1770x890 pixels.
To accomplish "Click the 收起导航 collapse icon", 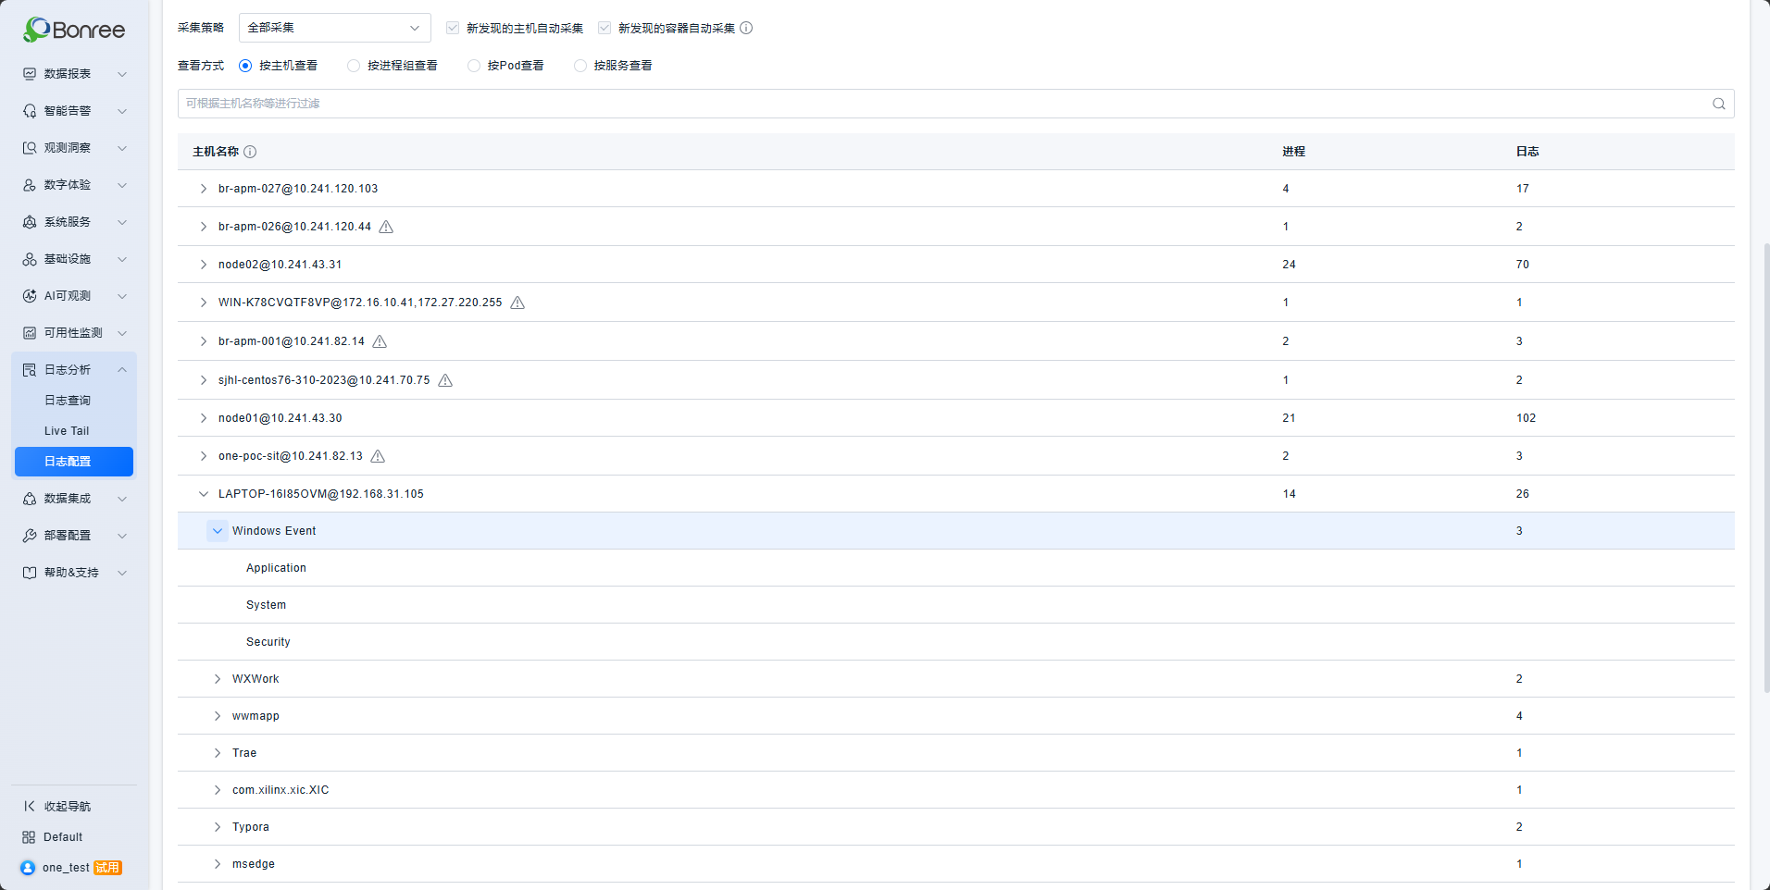I will [x=30, y=807].
